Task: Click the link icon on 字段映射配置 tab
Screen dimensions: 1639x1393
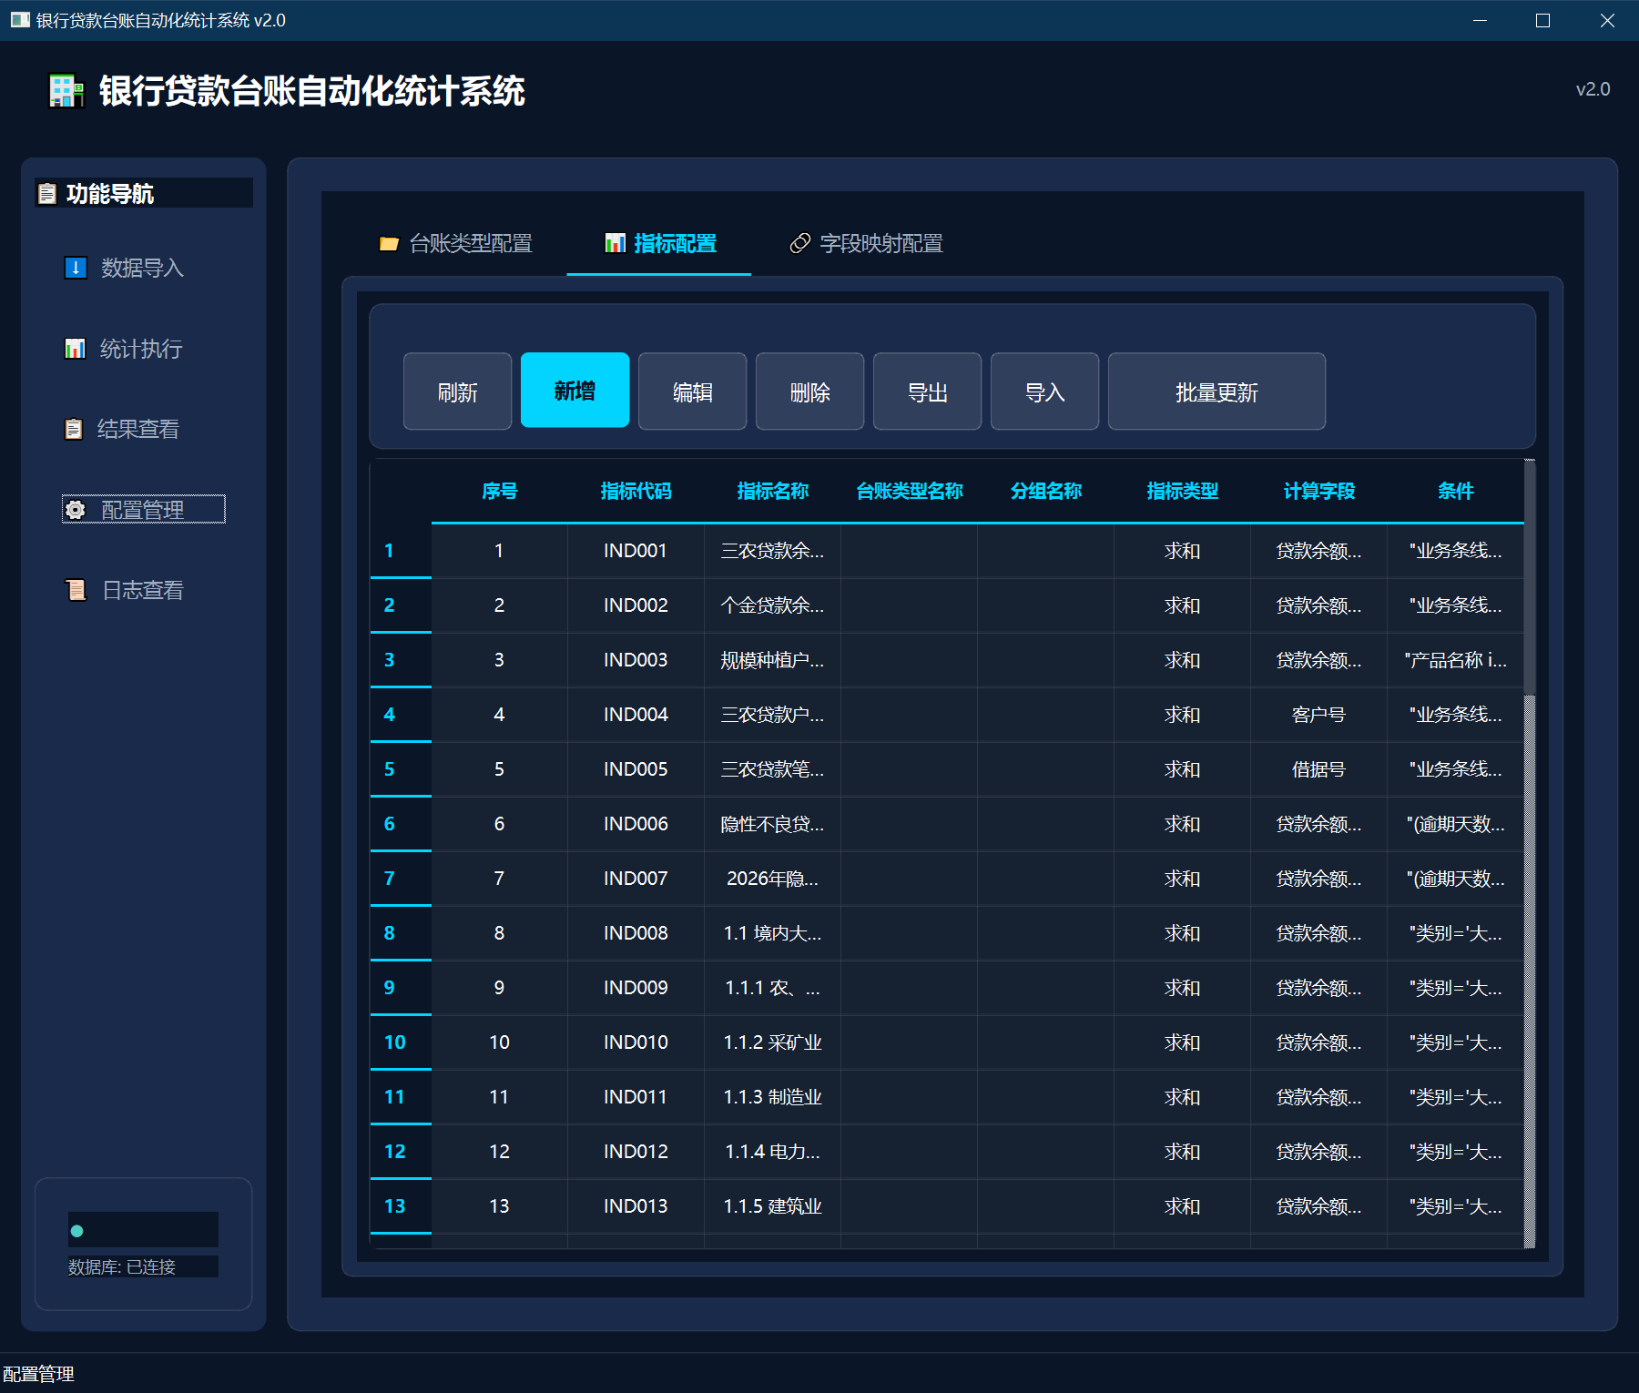Action: 799,244
